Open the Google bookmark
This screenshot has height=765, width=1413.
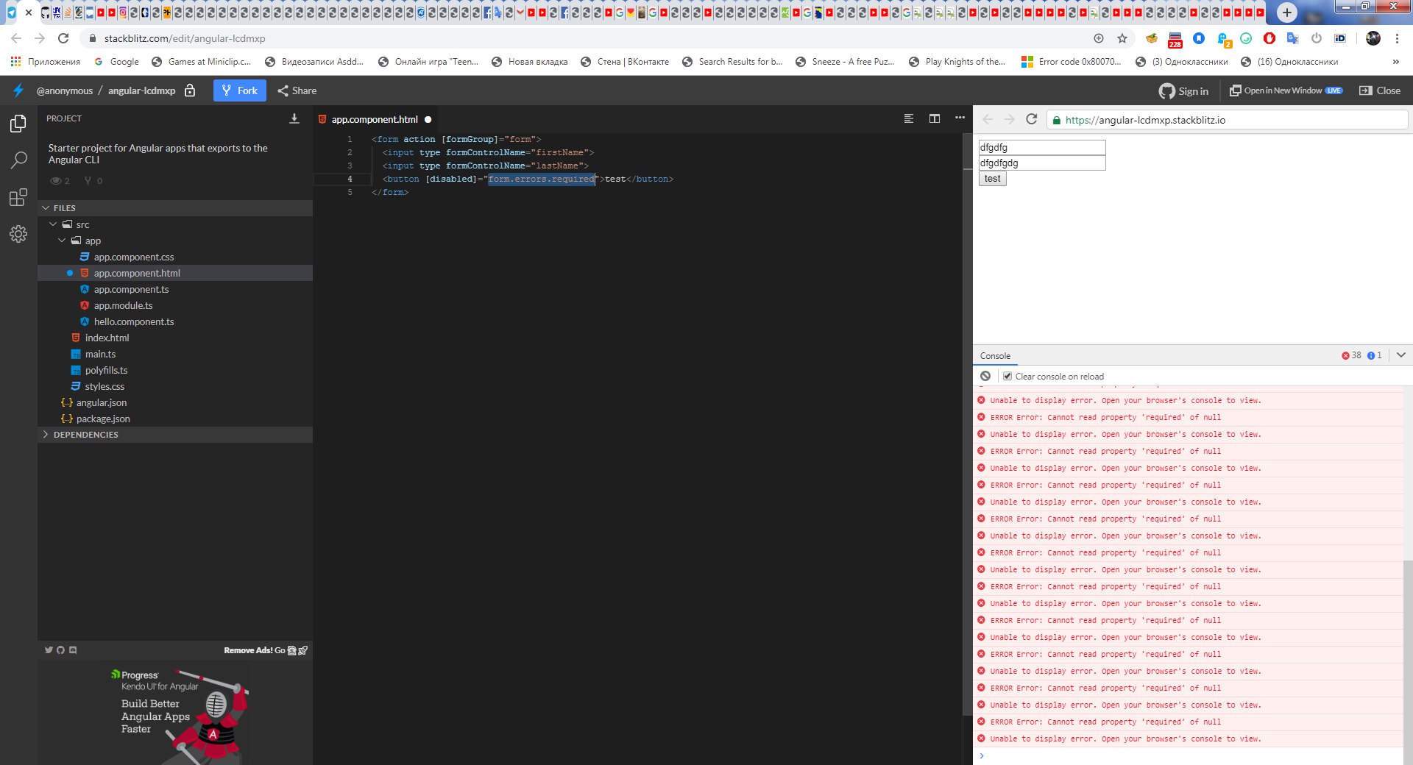coord(116,62)
